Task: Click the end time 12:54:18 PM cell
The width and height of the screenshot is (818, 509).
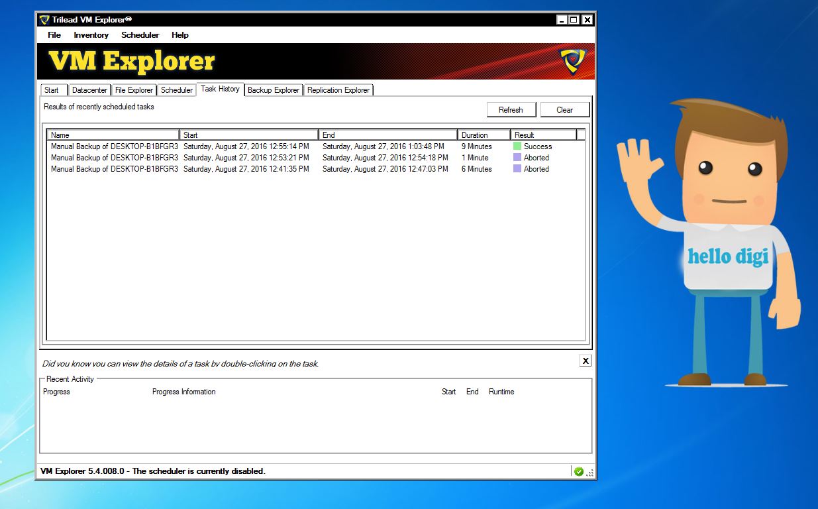Action: (385, 158)
